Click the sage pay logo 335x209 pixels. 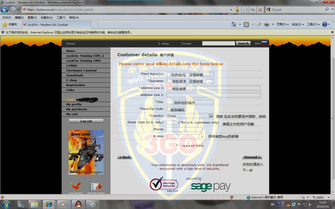tap(211, 186)
